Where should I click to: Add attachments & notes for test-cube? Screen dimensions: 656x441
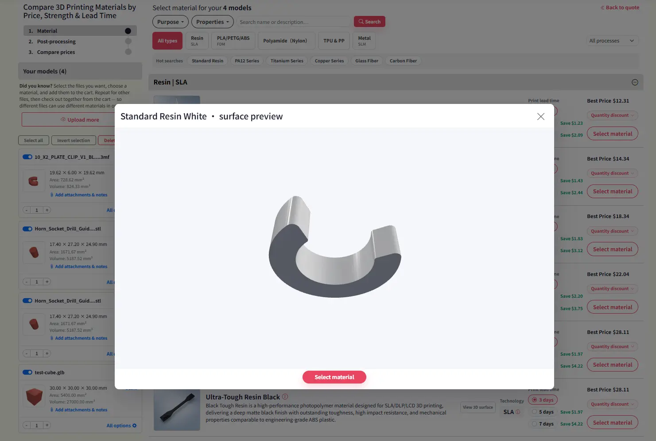click(x=79, y=410)
